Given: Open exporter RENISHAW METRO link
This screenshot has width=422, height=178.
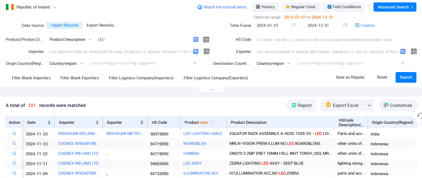Looking at the screenshot, I should [x=125, y=133].
